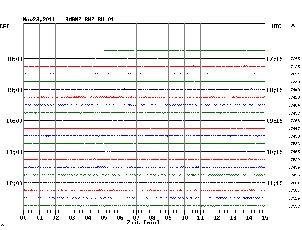The image size is (302, 230).
Task: Click the minute tick label "06"
Action: 120,218
